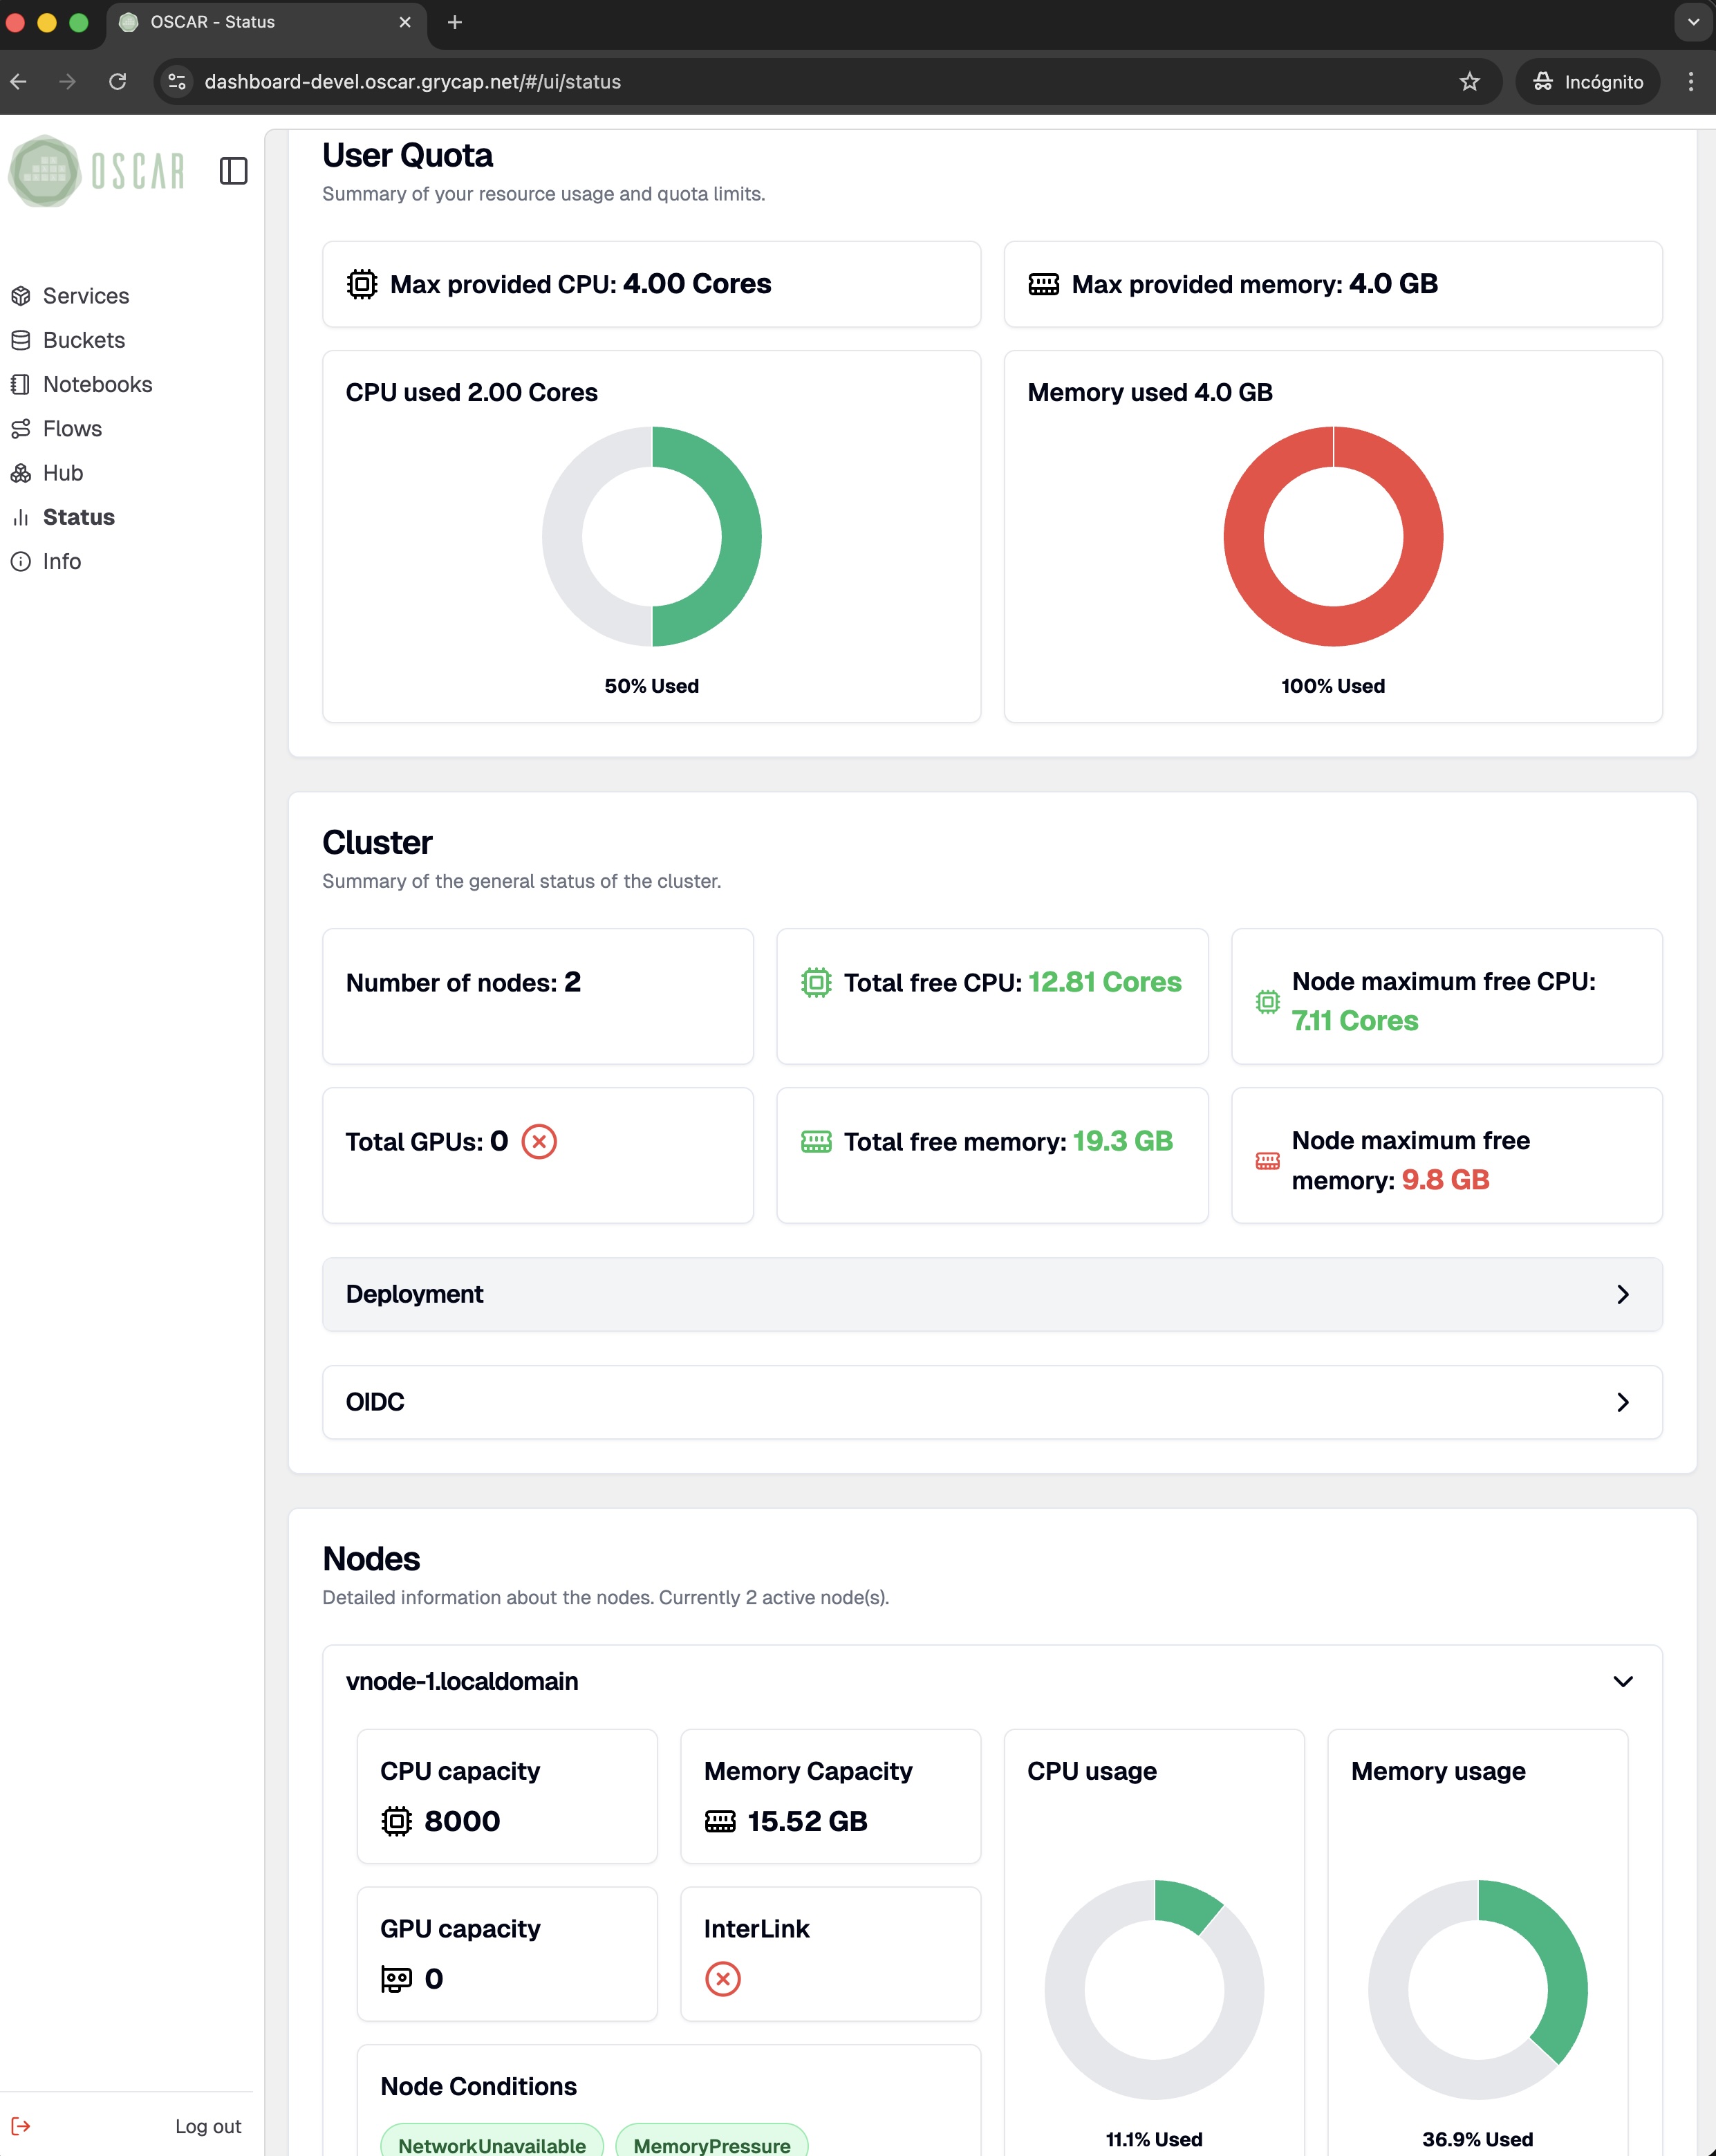Screen dimensions: 1716x2156
Task: Open the Services section in the sidebar
Action: pos(85,296)
